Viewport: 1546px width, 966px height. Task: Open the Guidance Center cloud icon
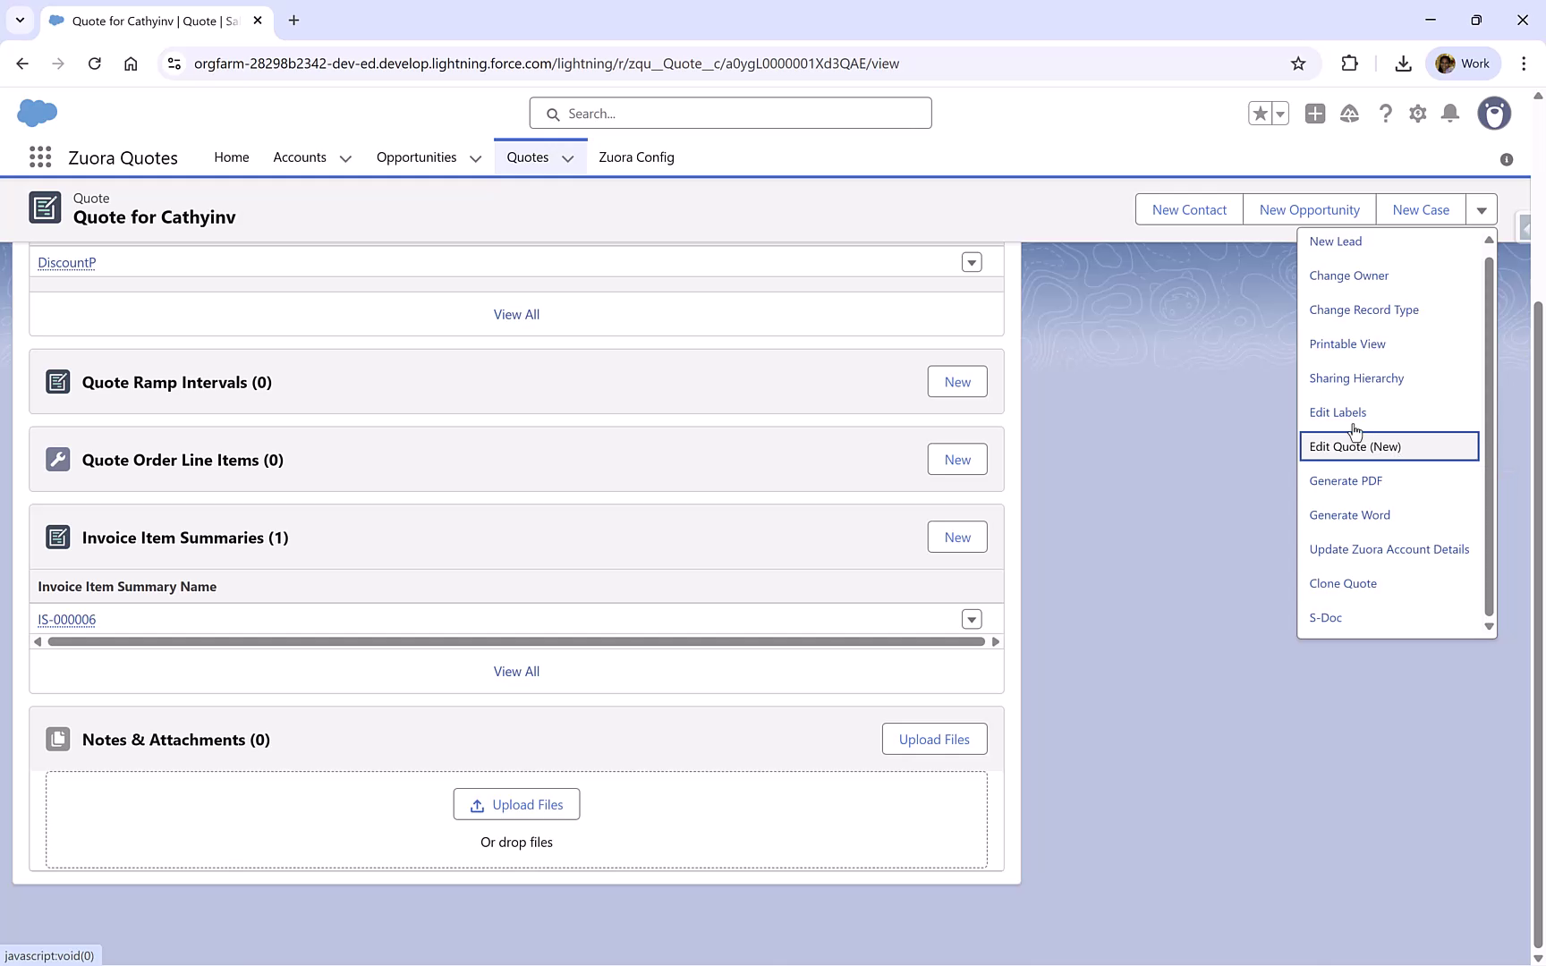[1350, 114]
